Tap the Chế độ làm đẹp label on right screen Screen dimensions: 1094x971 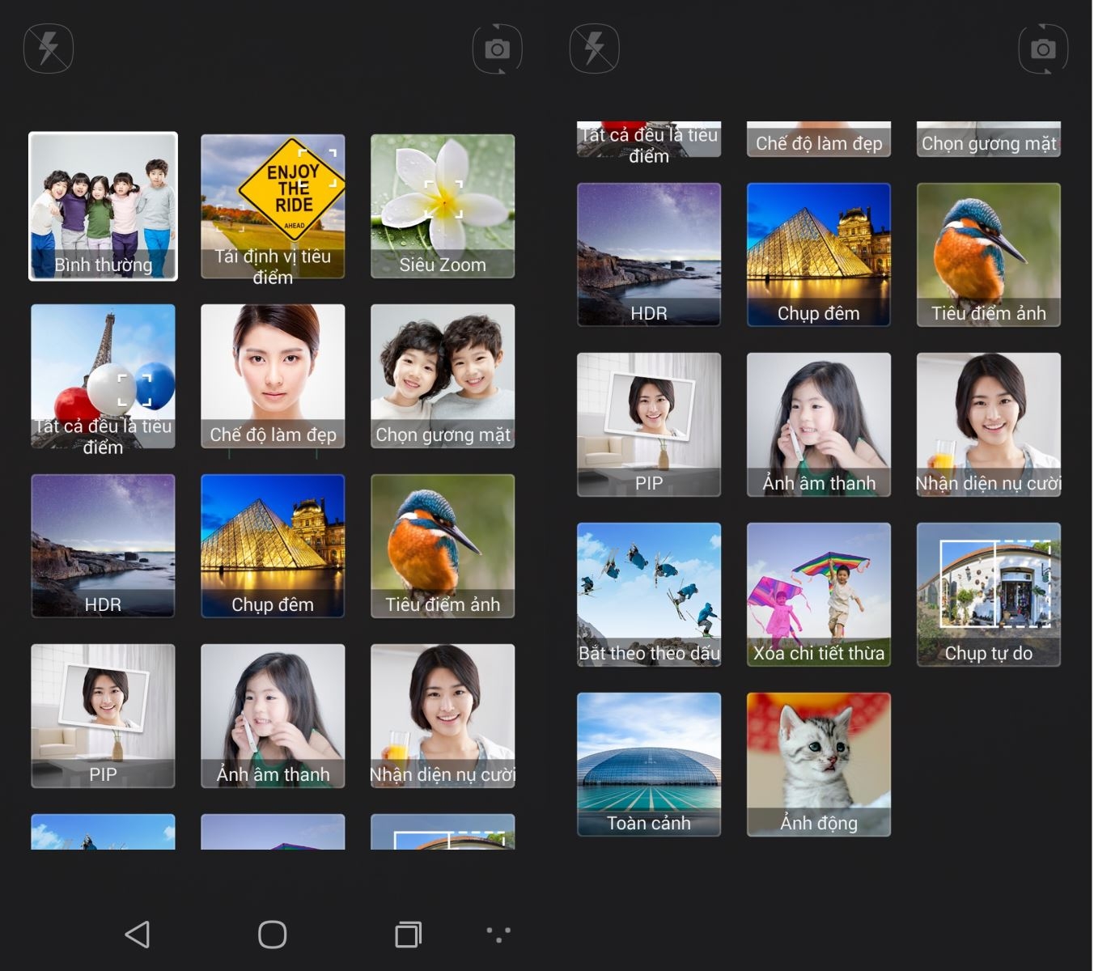tap(819, 143)
